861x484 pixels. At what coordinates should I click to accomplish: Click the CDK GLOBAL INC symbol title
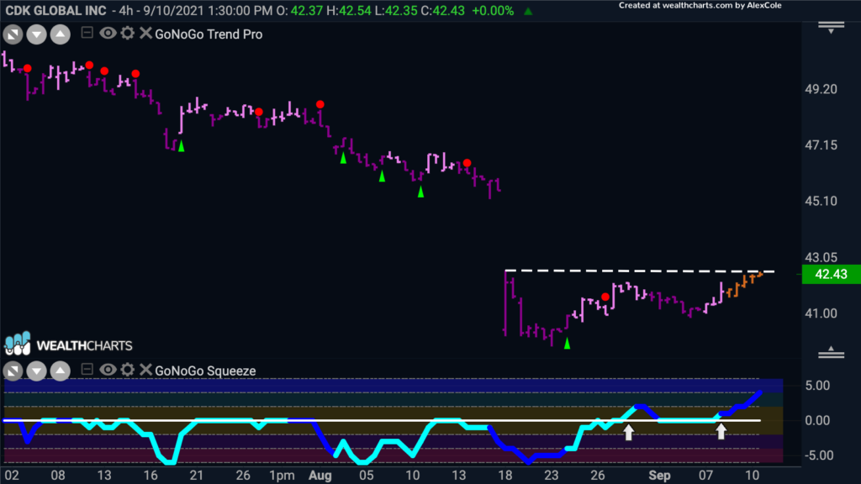(56, 10)
